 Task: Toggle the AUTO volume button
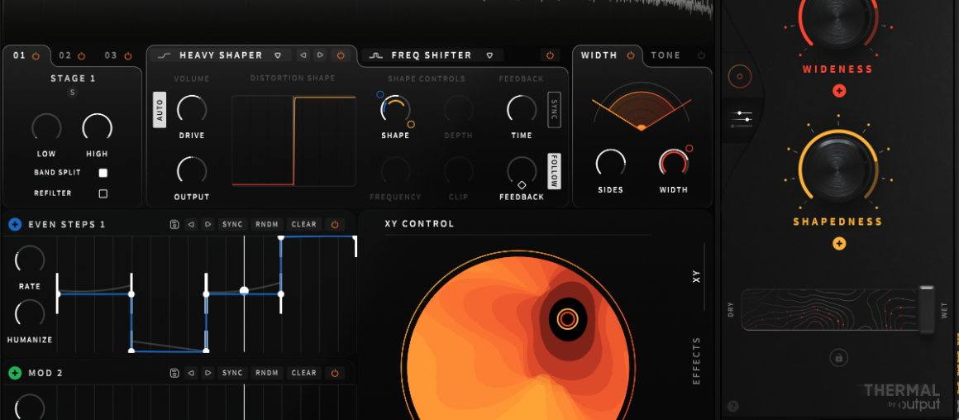(160, 110)
